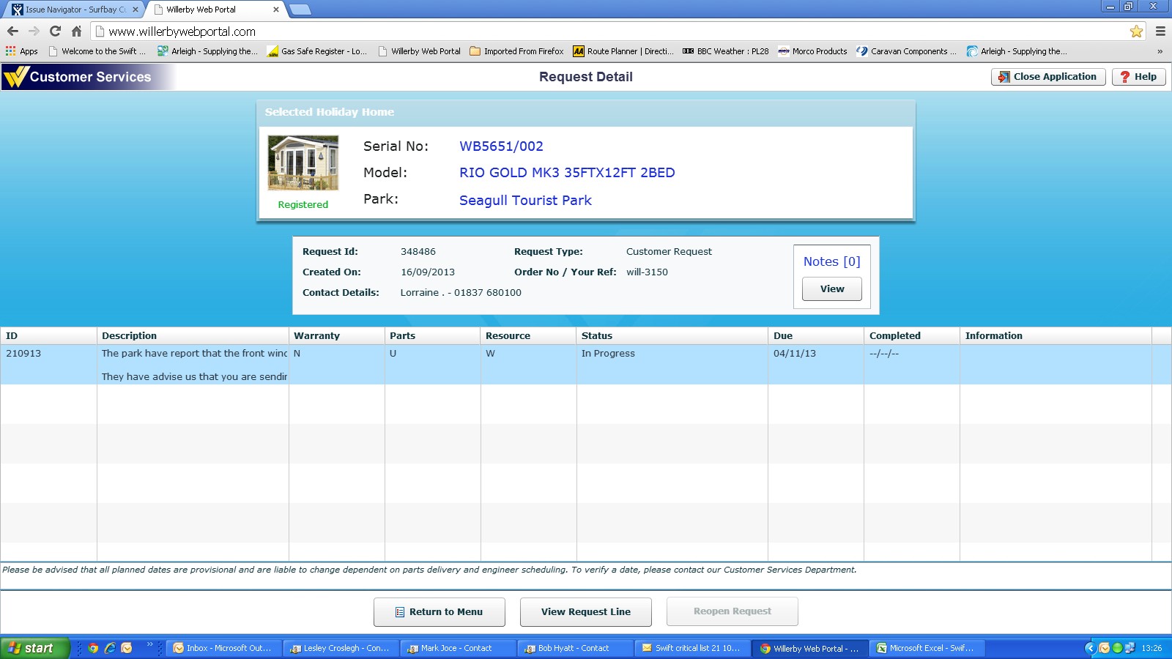The image size is (1172, 659).
Task: Go back with browser back arrow
Action: point(12,31)
